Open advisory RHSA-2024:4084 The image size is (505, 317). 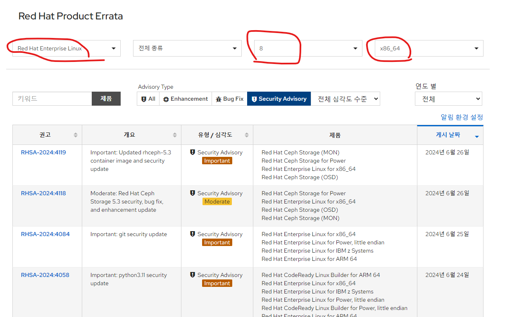(45, 234)
